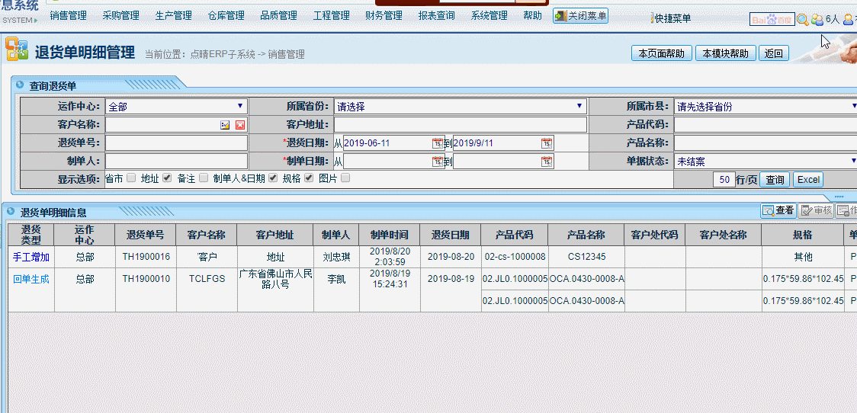Click the online users icon showing 6人
Viewport: 857px width, 413px height.
click(817, 20)
